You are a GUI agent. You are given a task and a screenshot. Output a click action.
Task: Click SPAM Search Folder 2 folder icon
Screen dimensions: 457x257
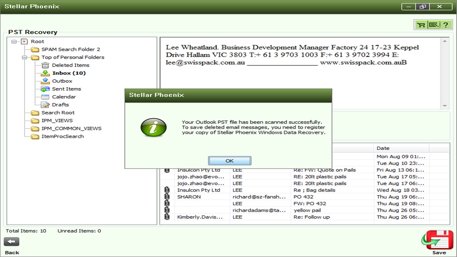(x=35, y=50)
